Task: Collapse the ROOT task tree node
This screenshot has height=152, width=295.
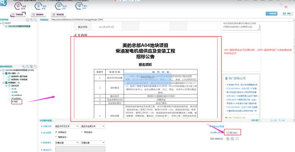Action: [x=1, y=23]
